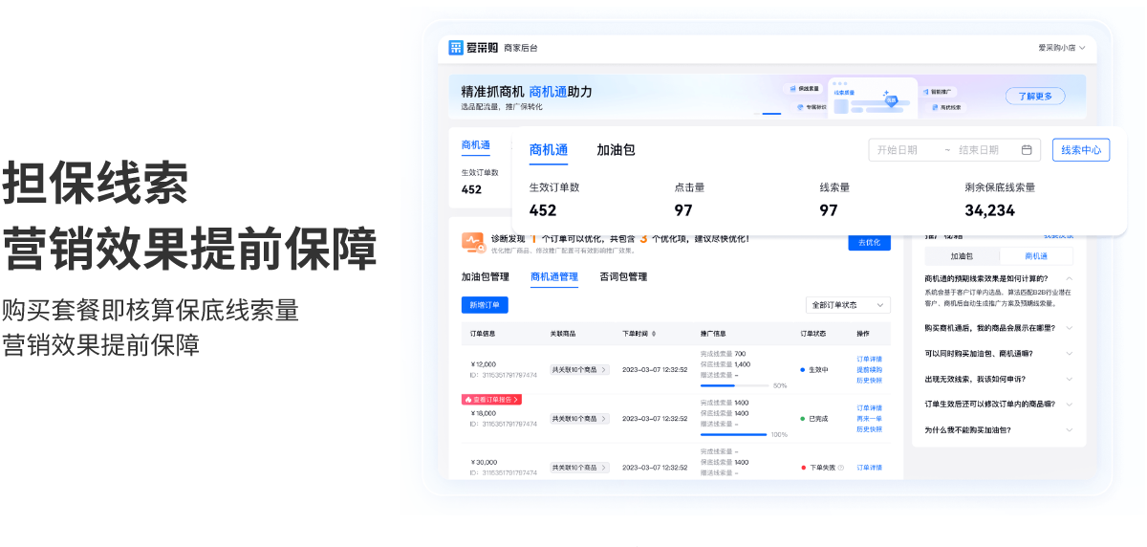Click the 爱采购 logo icon
The height and width of the screenshot is (547, 1147).
[456, 48]
